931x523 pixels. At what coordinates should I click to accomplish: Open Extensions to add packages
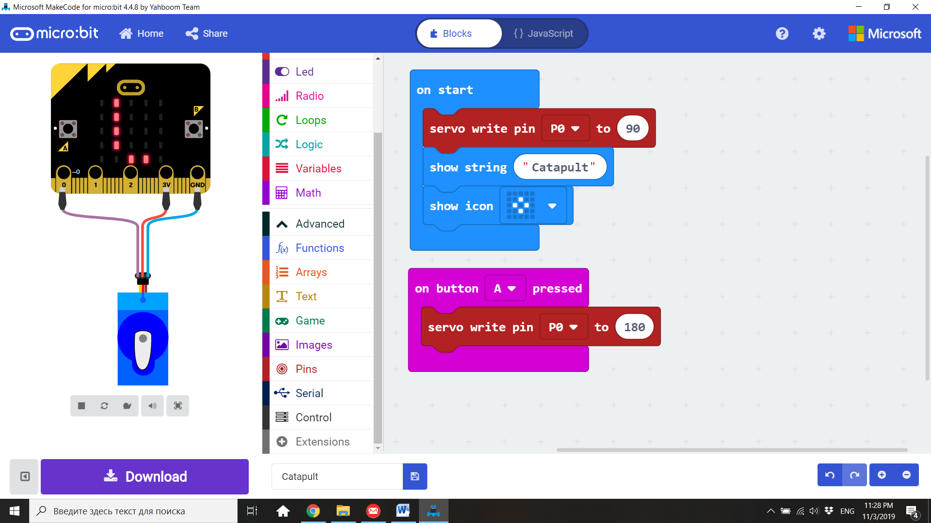tap(318, 442)
